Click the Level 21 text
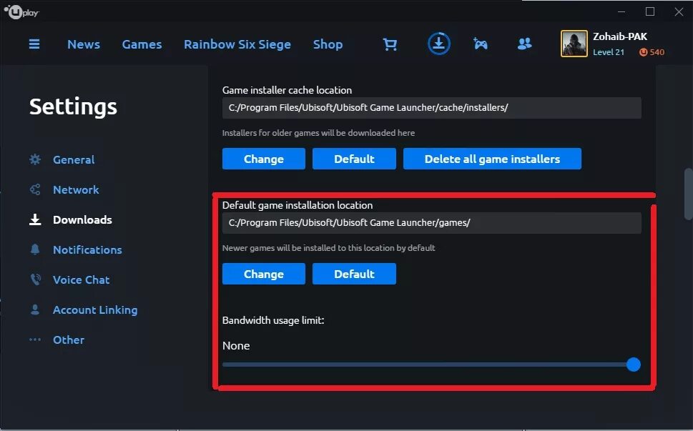This screenshot has width=693, height=431. pos(609,52)
